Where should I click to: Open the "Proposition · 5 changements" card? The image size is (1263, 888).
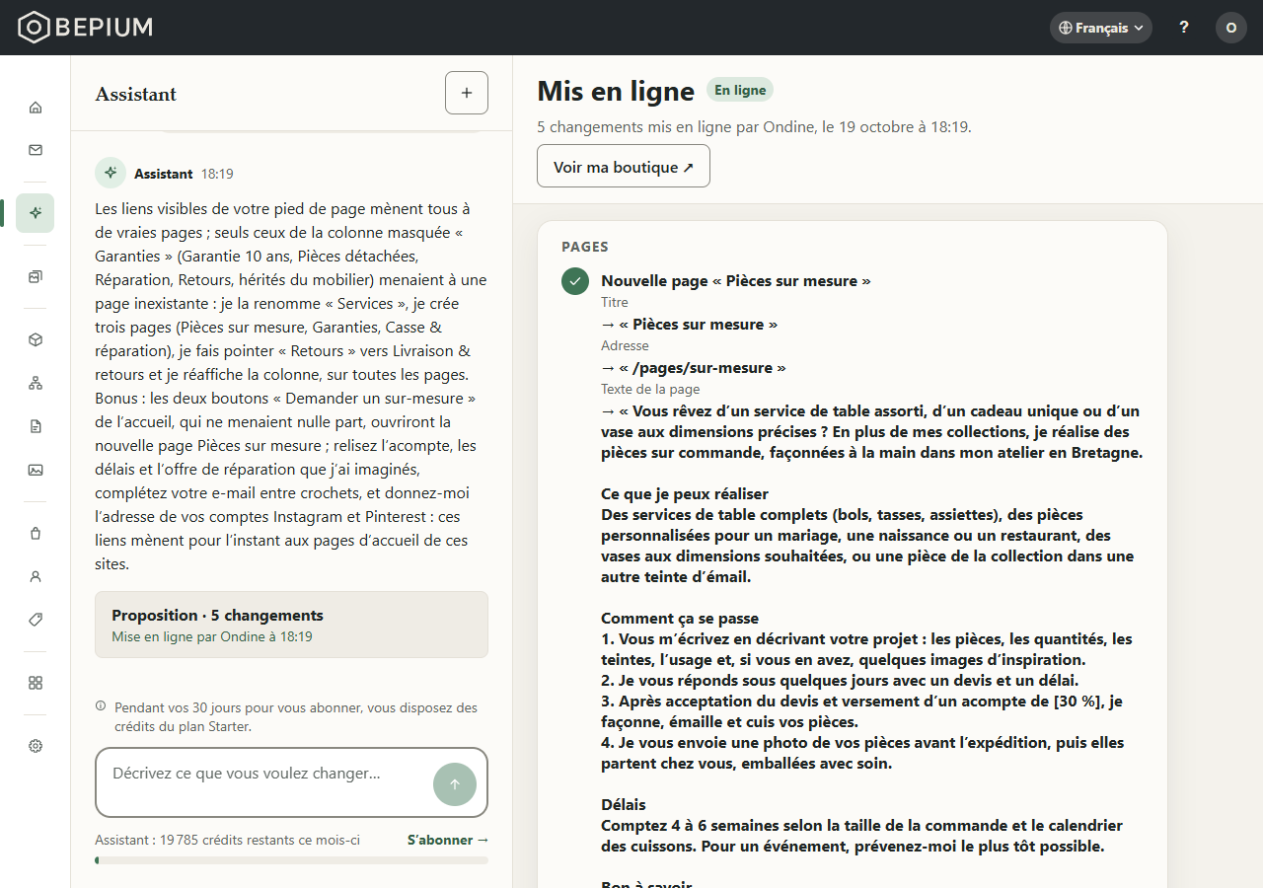pos(291,625)
